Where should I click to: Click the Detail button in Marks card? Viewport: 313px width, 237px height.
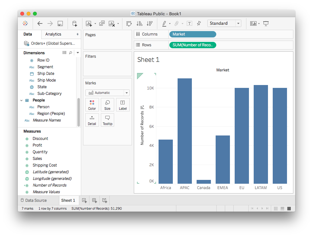(92, 120)
